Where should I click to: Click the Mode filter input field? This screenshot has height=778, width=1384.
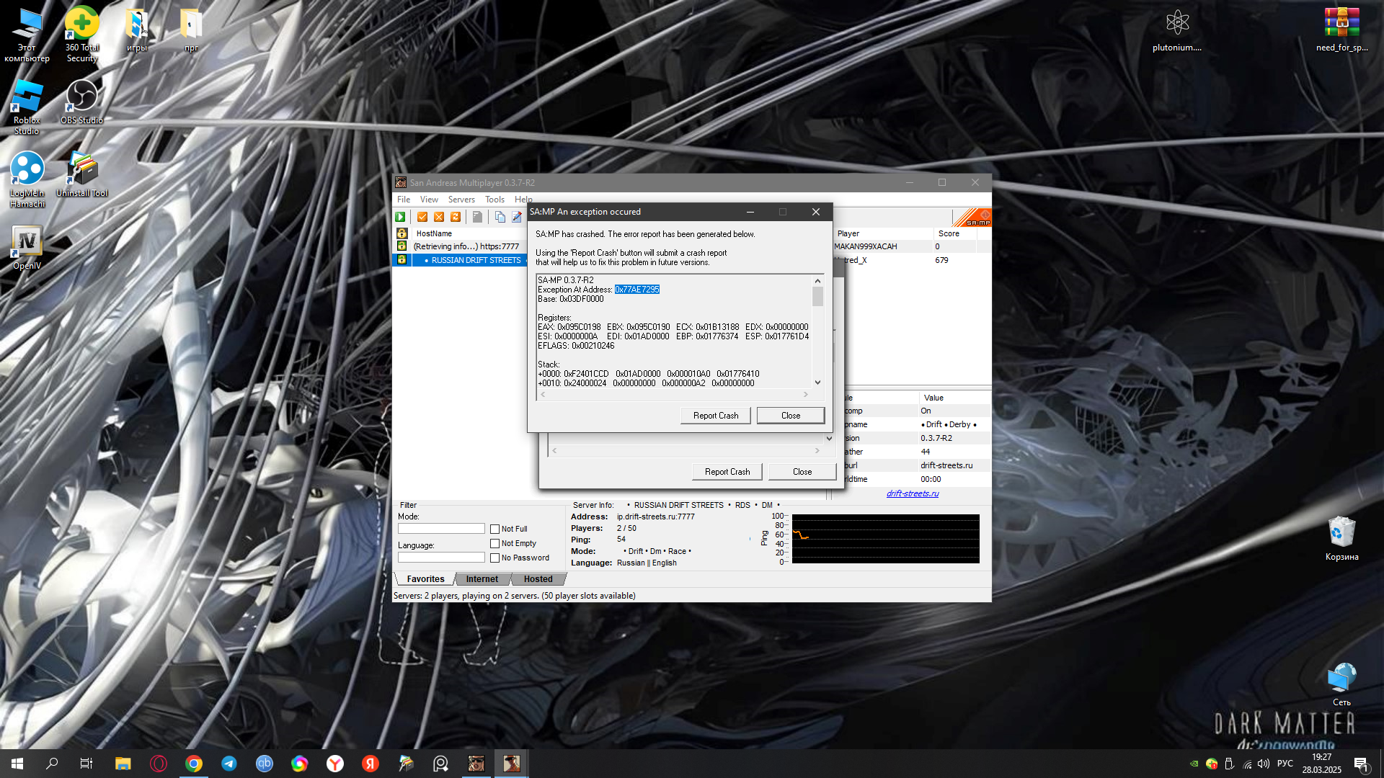tap(441, 529)
